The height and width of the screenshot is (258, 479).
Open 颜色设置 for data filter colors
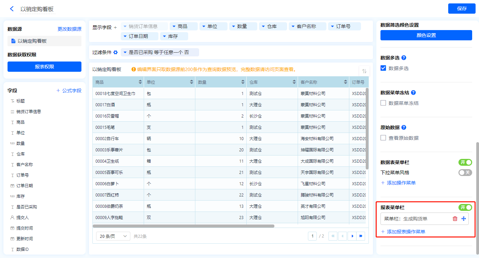point(426,35)
